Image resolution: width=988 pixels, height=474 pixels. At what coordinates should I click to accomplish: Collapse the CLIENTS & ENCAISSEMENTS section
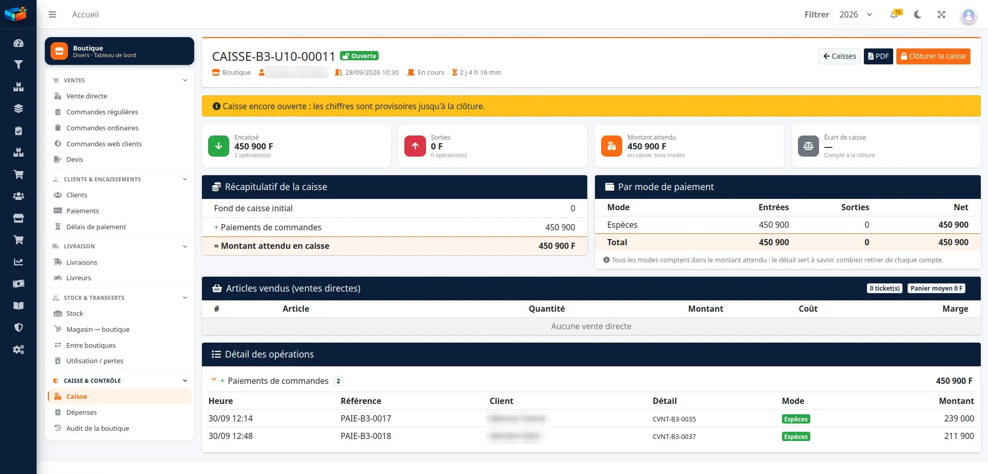120,179
